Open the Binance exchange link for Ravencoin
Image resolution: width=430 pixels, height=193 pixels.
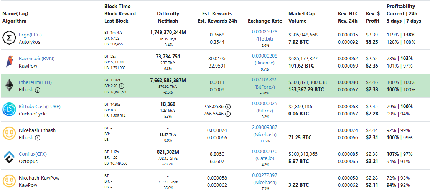264,63
